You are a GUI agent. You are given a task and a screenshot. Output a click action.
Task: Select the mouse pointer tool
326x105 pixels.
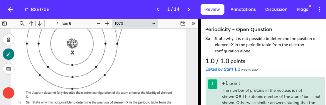[8, 40]
